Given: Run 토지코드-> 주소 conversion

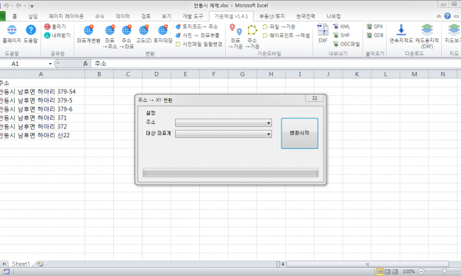Looking at the screenshot, I should pyautogui.click(x=197, y=26).
